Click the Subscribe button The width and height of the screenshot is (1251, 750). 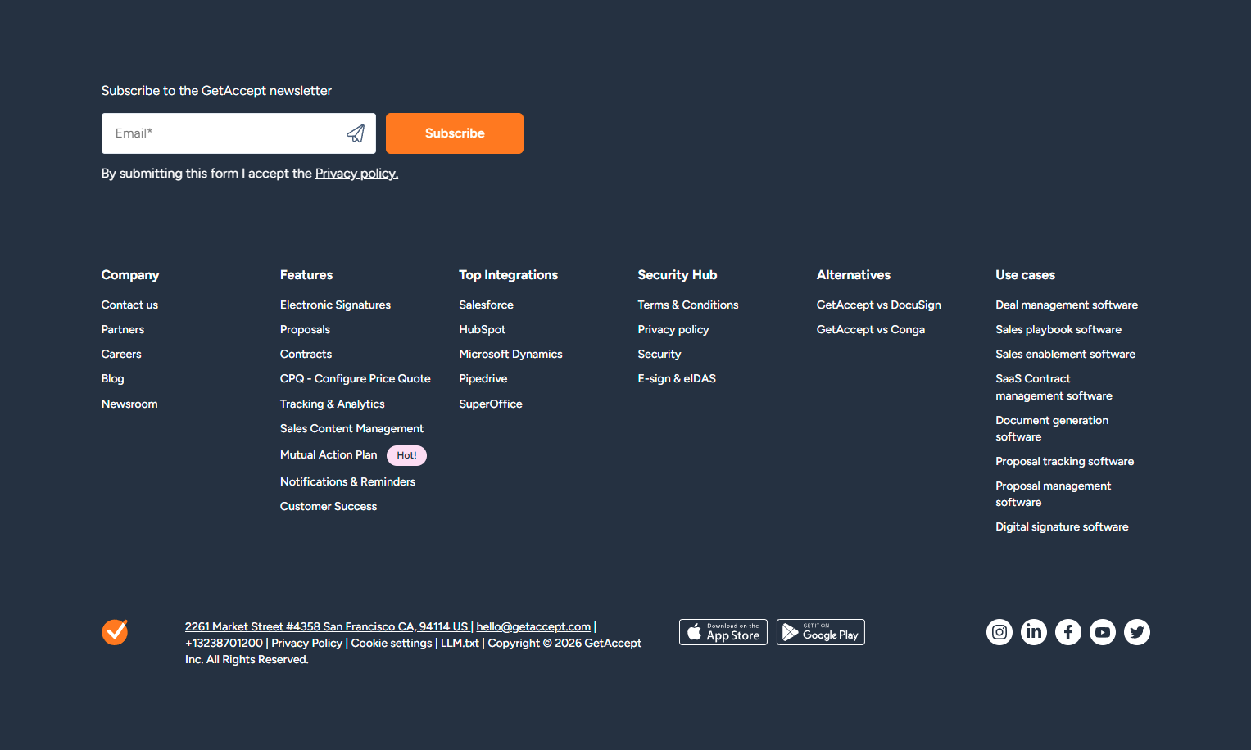coord(454,133)
